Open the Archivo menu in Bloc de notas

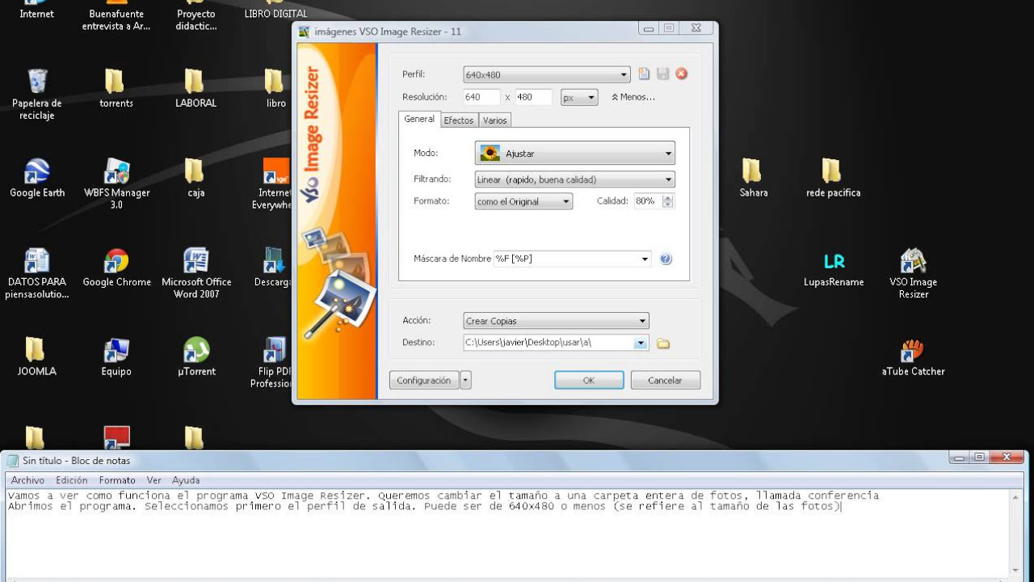click(x=27, y=480)
